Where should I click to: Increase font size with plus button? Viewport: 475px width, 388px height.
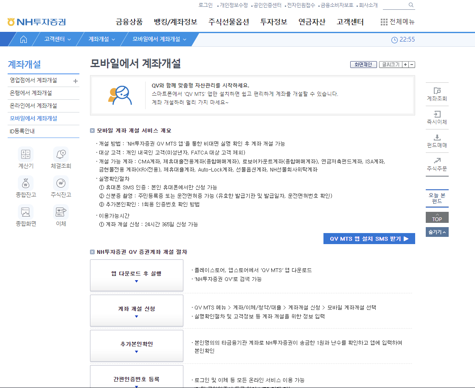pyautogui.click(x=405, y=65)
